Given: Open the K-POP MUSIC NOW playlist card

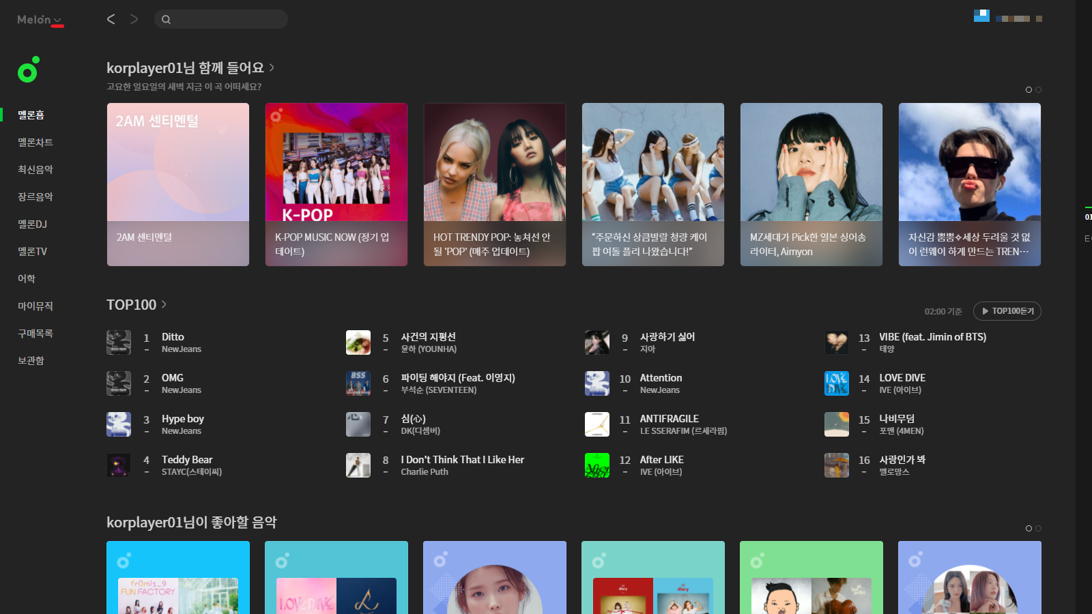Looking at the screenshot, I should click(x=336, y=184).
